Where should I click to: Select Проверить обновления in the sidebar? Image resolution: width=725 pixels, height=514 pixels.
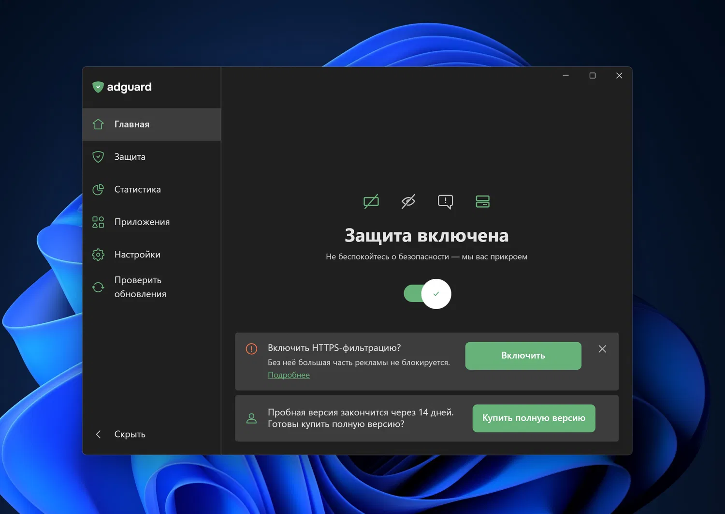pos(151,287)
